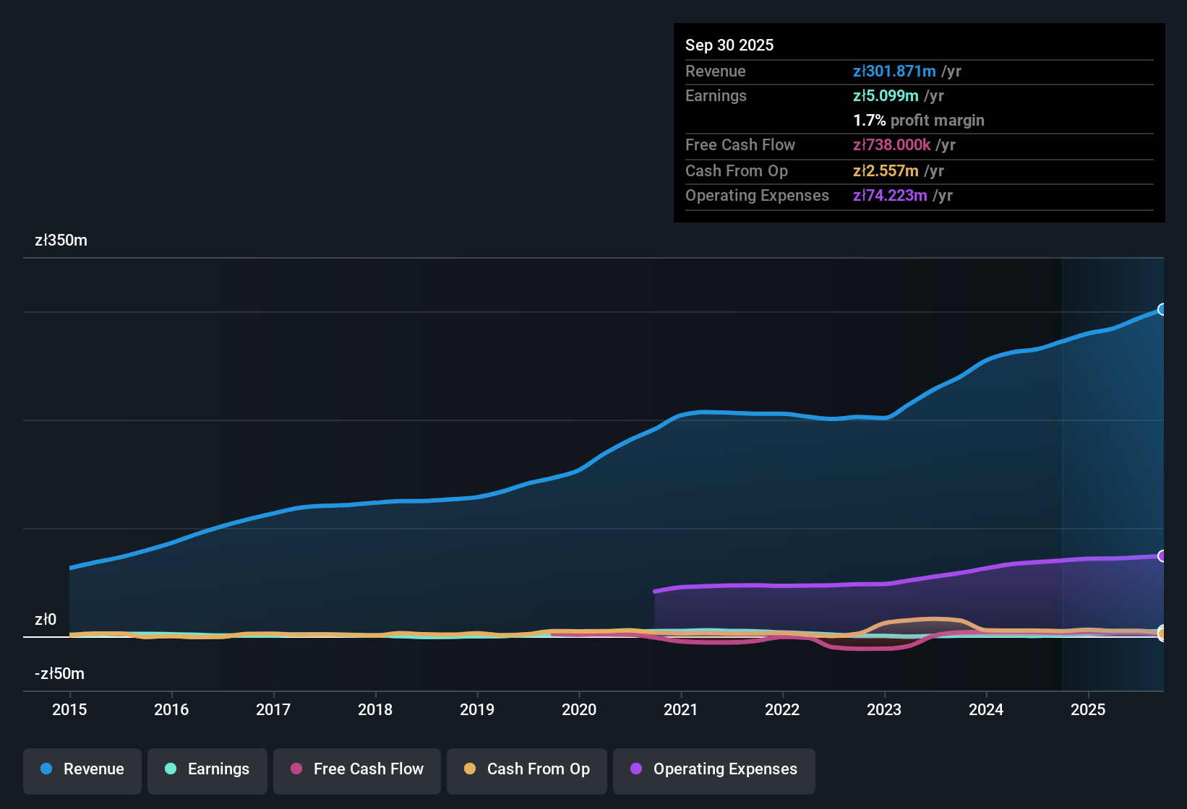This screenshot has height=809, width=1187.
Task: Select the pink Free Cash Flow dot
Action: tap(295, 769)
